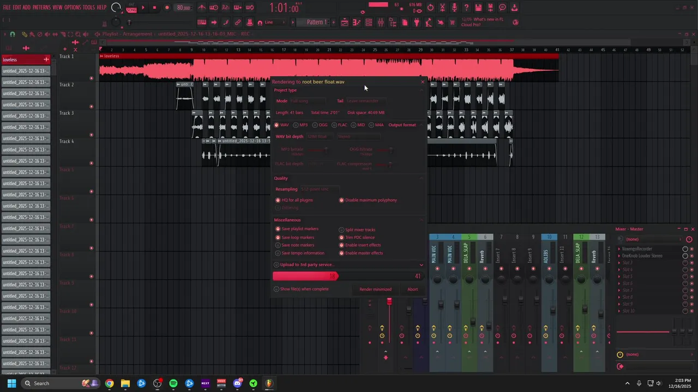This screenshot has height=392, width=698.
Task: Click the help question mark icon
Action: [466, 8]
